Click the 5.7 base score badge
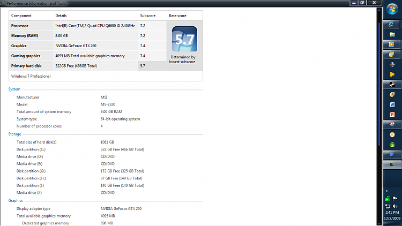Screen dimensions: 402x226 184,39
